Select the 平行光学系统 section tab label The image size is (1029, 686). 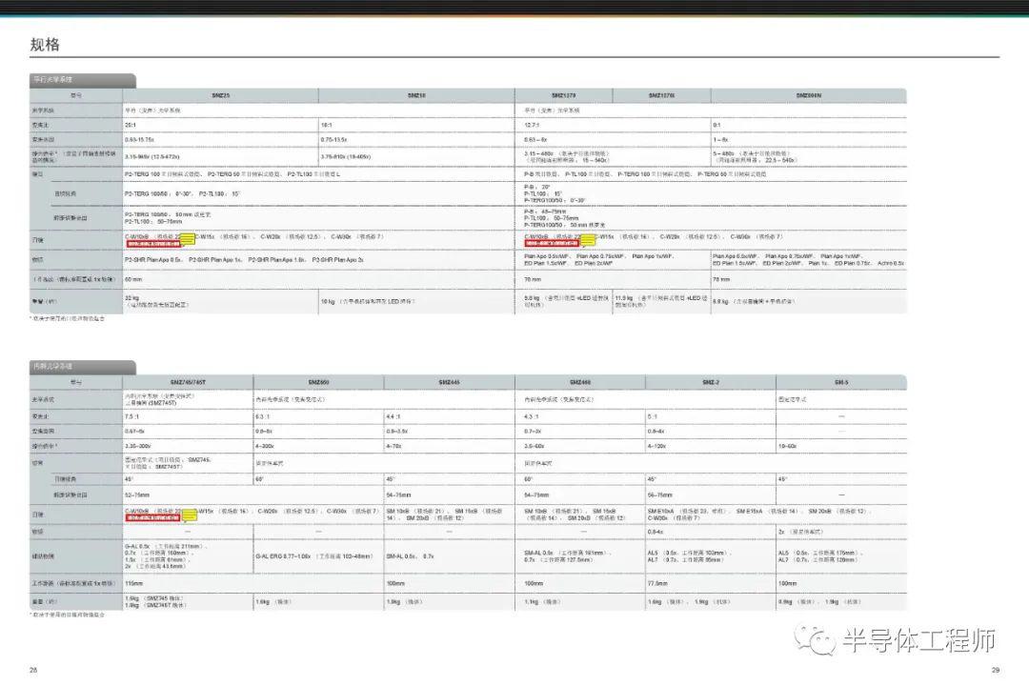click(53, 79)
